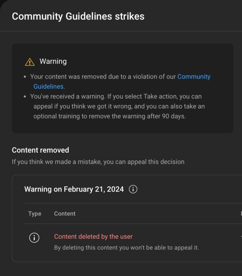Click the 'Warning' heading in the alert box
This screenshot has height=276, width=242.
point(53,62)
